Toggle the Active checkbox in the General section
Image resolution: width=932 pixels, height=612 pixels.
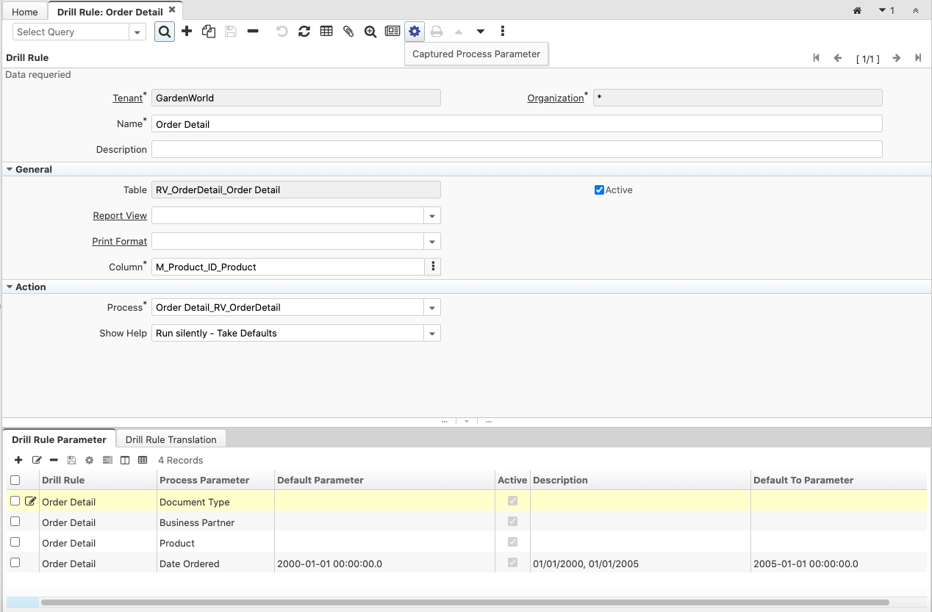tap(599, 190)
